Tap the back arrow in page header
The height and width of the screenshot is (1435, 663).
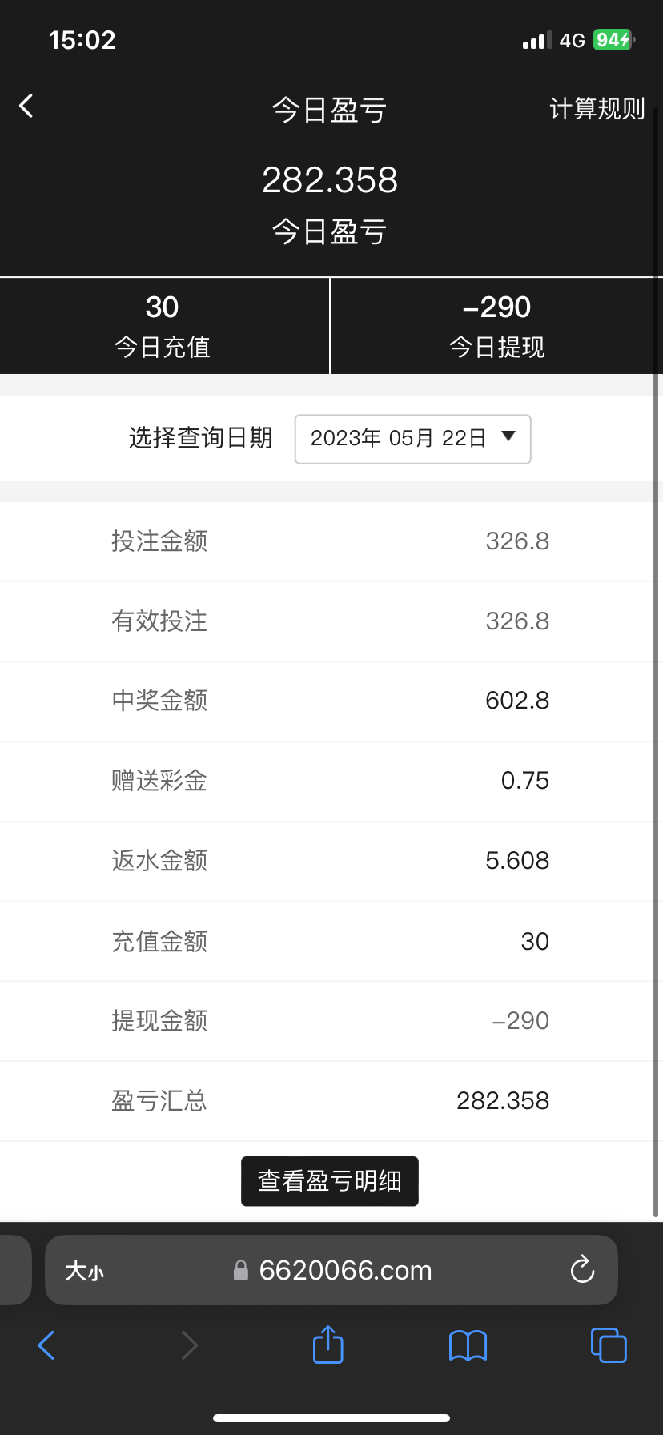coord(26,106)
